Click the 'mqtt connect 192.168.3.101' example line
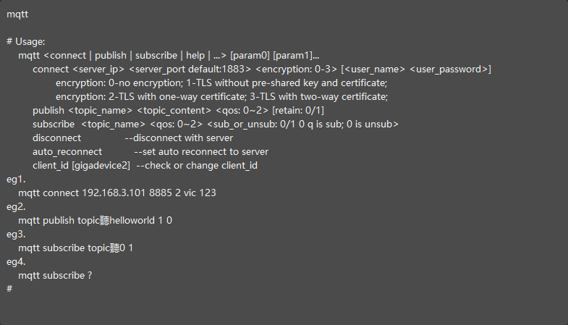The width and height of the screenshot is (568, 325). pyautogui.click(x=117, y=193)
